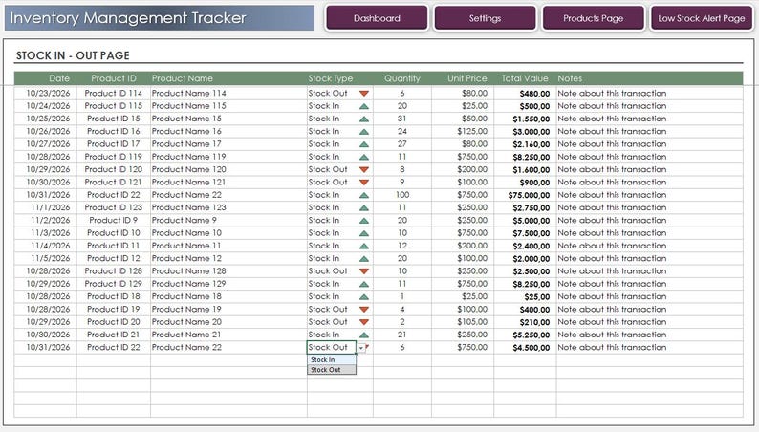The width and height of the screenshot is (759, 432).
Task: Click red down arrow for Product Name 120
Action: 364,169
